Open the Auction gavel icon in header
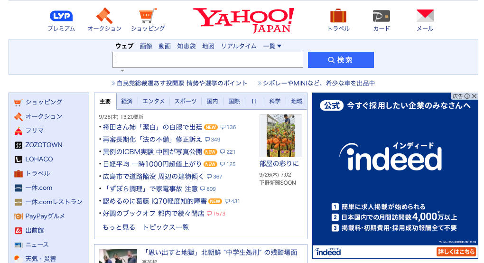Viewport: 484px width, 263px height. tap(104, 16)
